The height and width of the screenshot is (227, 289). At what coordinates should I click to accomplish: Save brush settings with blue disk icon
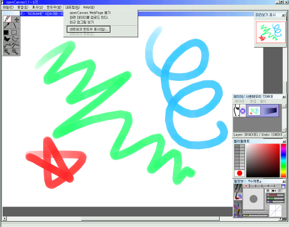(283, 186)
